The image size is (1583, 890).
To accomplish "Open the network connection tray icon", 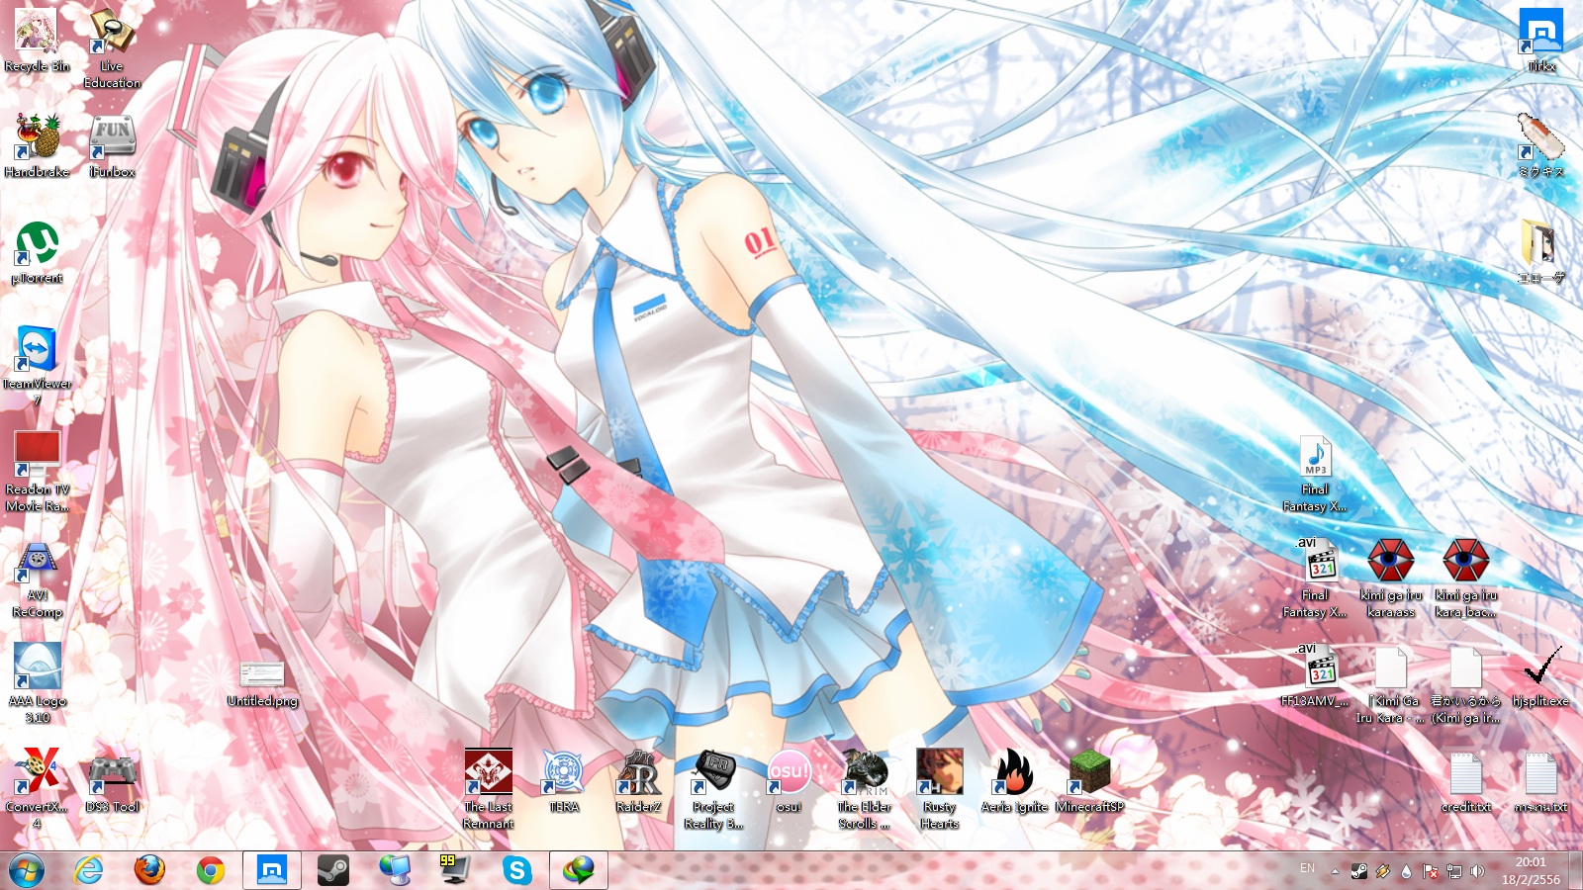I will pos(1453,871).
